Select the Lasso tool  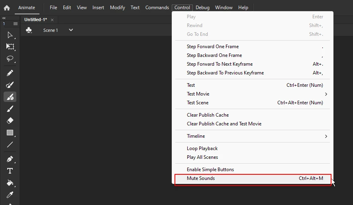tap(10, 59)
